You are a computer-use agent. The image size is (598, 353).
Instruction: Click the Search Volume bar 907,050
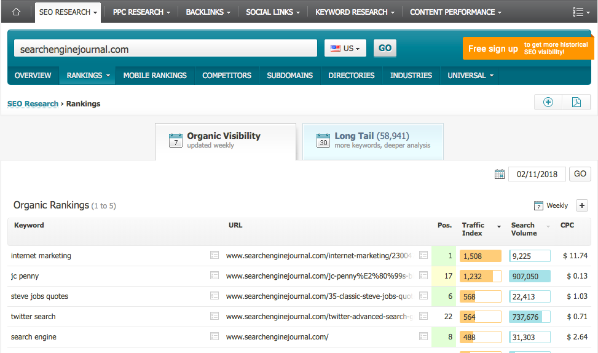pyautogui.click(x=530, y=276)
